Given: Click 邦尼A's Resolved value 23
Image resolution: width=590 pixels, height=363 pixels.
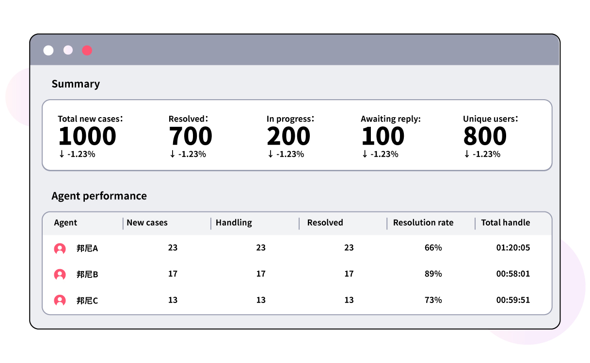Looking at the screenshot, I should (x=349, y=248).
